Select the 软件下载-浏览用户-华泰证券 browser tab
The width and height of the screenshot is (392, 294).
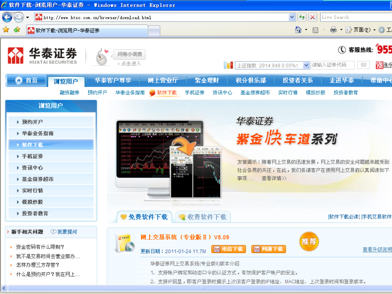(x=87, y=31)
